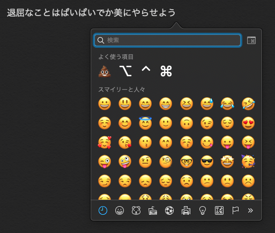Select the grinning squinting face emoji
Viewport: 275px width, 233px height.
[x=187, y=104]
